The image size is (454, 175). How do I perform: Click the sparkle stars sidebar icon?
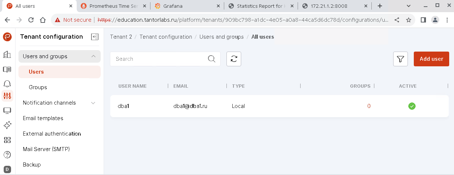7,125
